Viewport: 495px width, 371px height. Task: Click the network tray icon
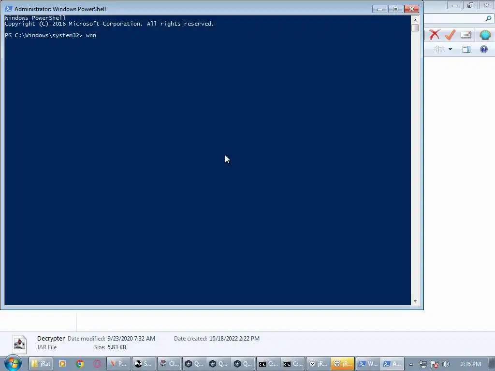(x=422, y=364)
